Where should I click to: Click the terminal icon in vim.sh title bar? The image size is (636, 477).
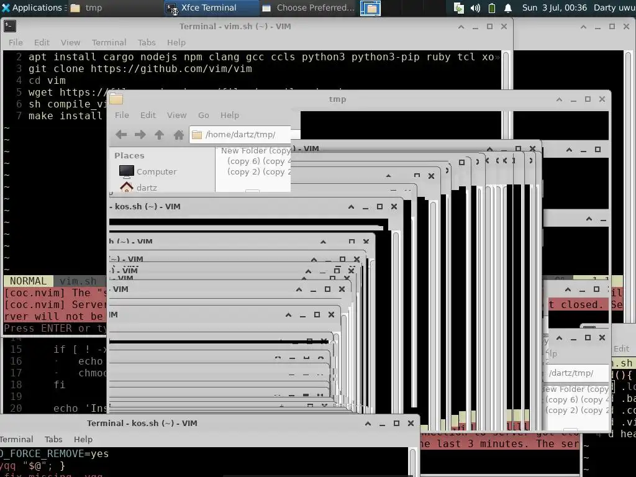point(10,26)
